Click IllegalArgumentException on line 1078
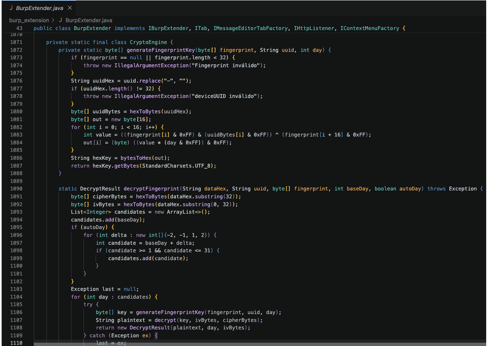Screen dimensions: 487x346 151,96
